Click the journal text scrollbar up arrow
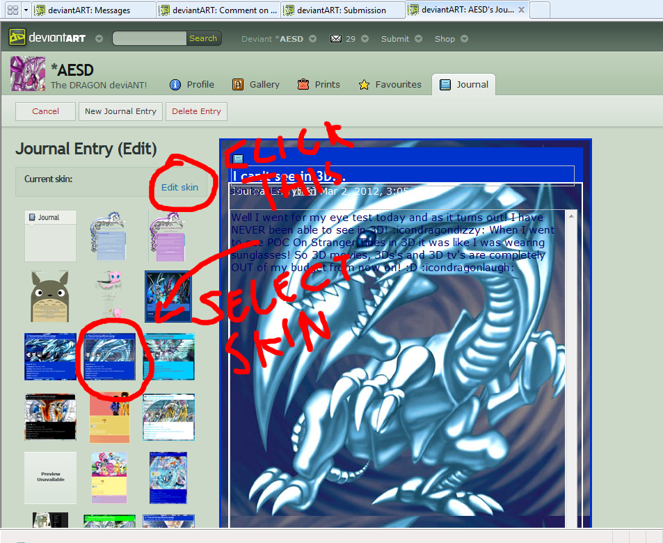The image size is (663, 543). point(571,216)
